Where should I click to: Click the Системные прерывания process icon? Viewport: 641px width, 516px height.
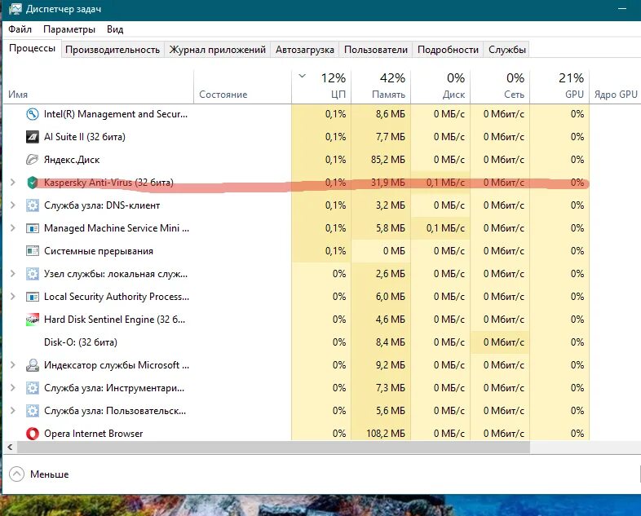click(33, 251)
